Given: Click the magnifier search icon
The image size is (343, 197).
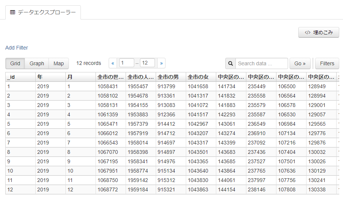Looking at the screenshot, I should pyautogui.click(x=231, y=63).
